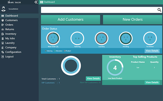Click the search magnifier icon
The image size is (163, 101).
(x=159, y=10)
